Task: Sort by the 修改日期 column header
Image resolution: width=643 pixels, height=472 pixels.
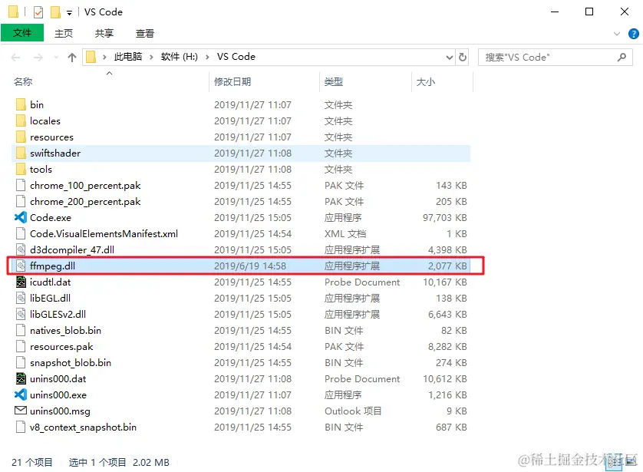Action: (232, 81)
